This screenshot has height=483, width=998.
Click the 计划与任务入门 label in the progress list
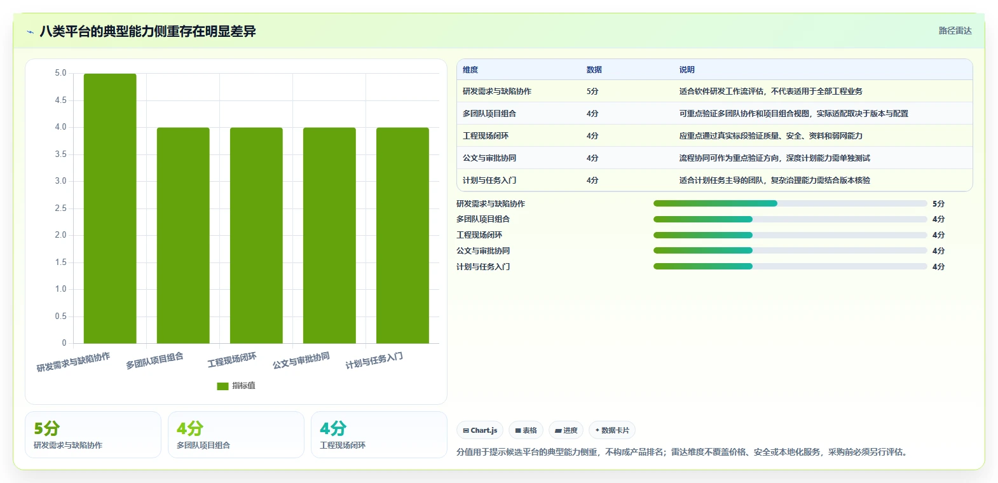pos(483,267)
